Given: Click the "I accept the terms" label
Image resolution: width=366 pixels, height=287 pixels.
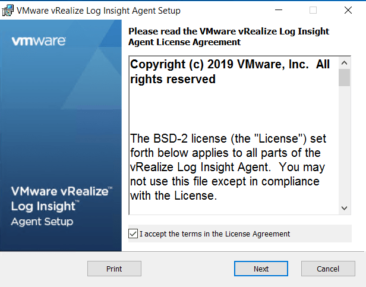Looking at the screenshot, I should pyautogui.click(x=214, y=234).
